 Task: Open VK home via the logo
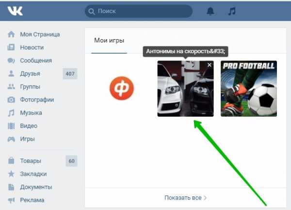[15, 11]
